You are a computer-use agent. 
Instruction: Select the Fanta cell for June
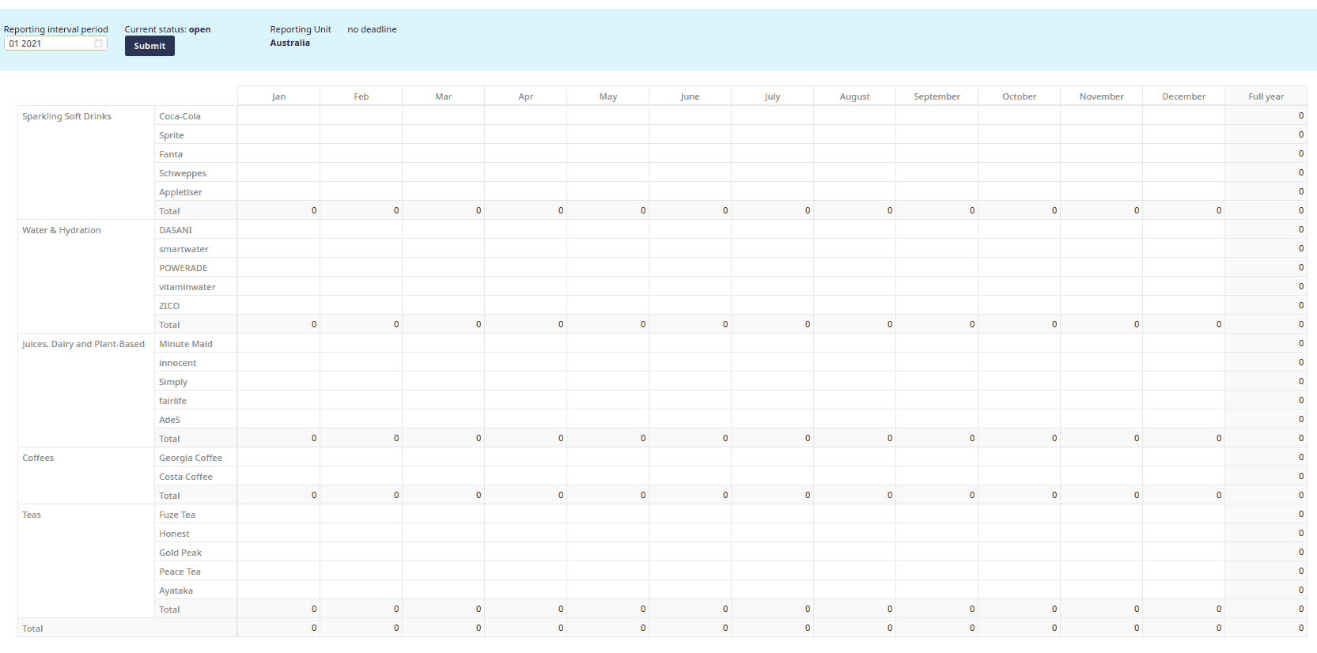(690, 153)
